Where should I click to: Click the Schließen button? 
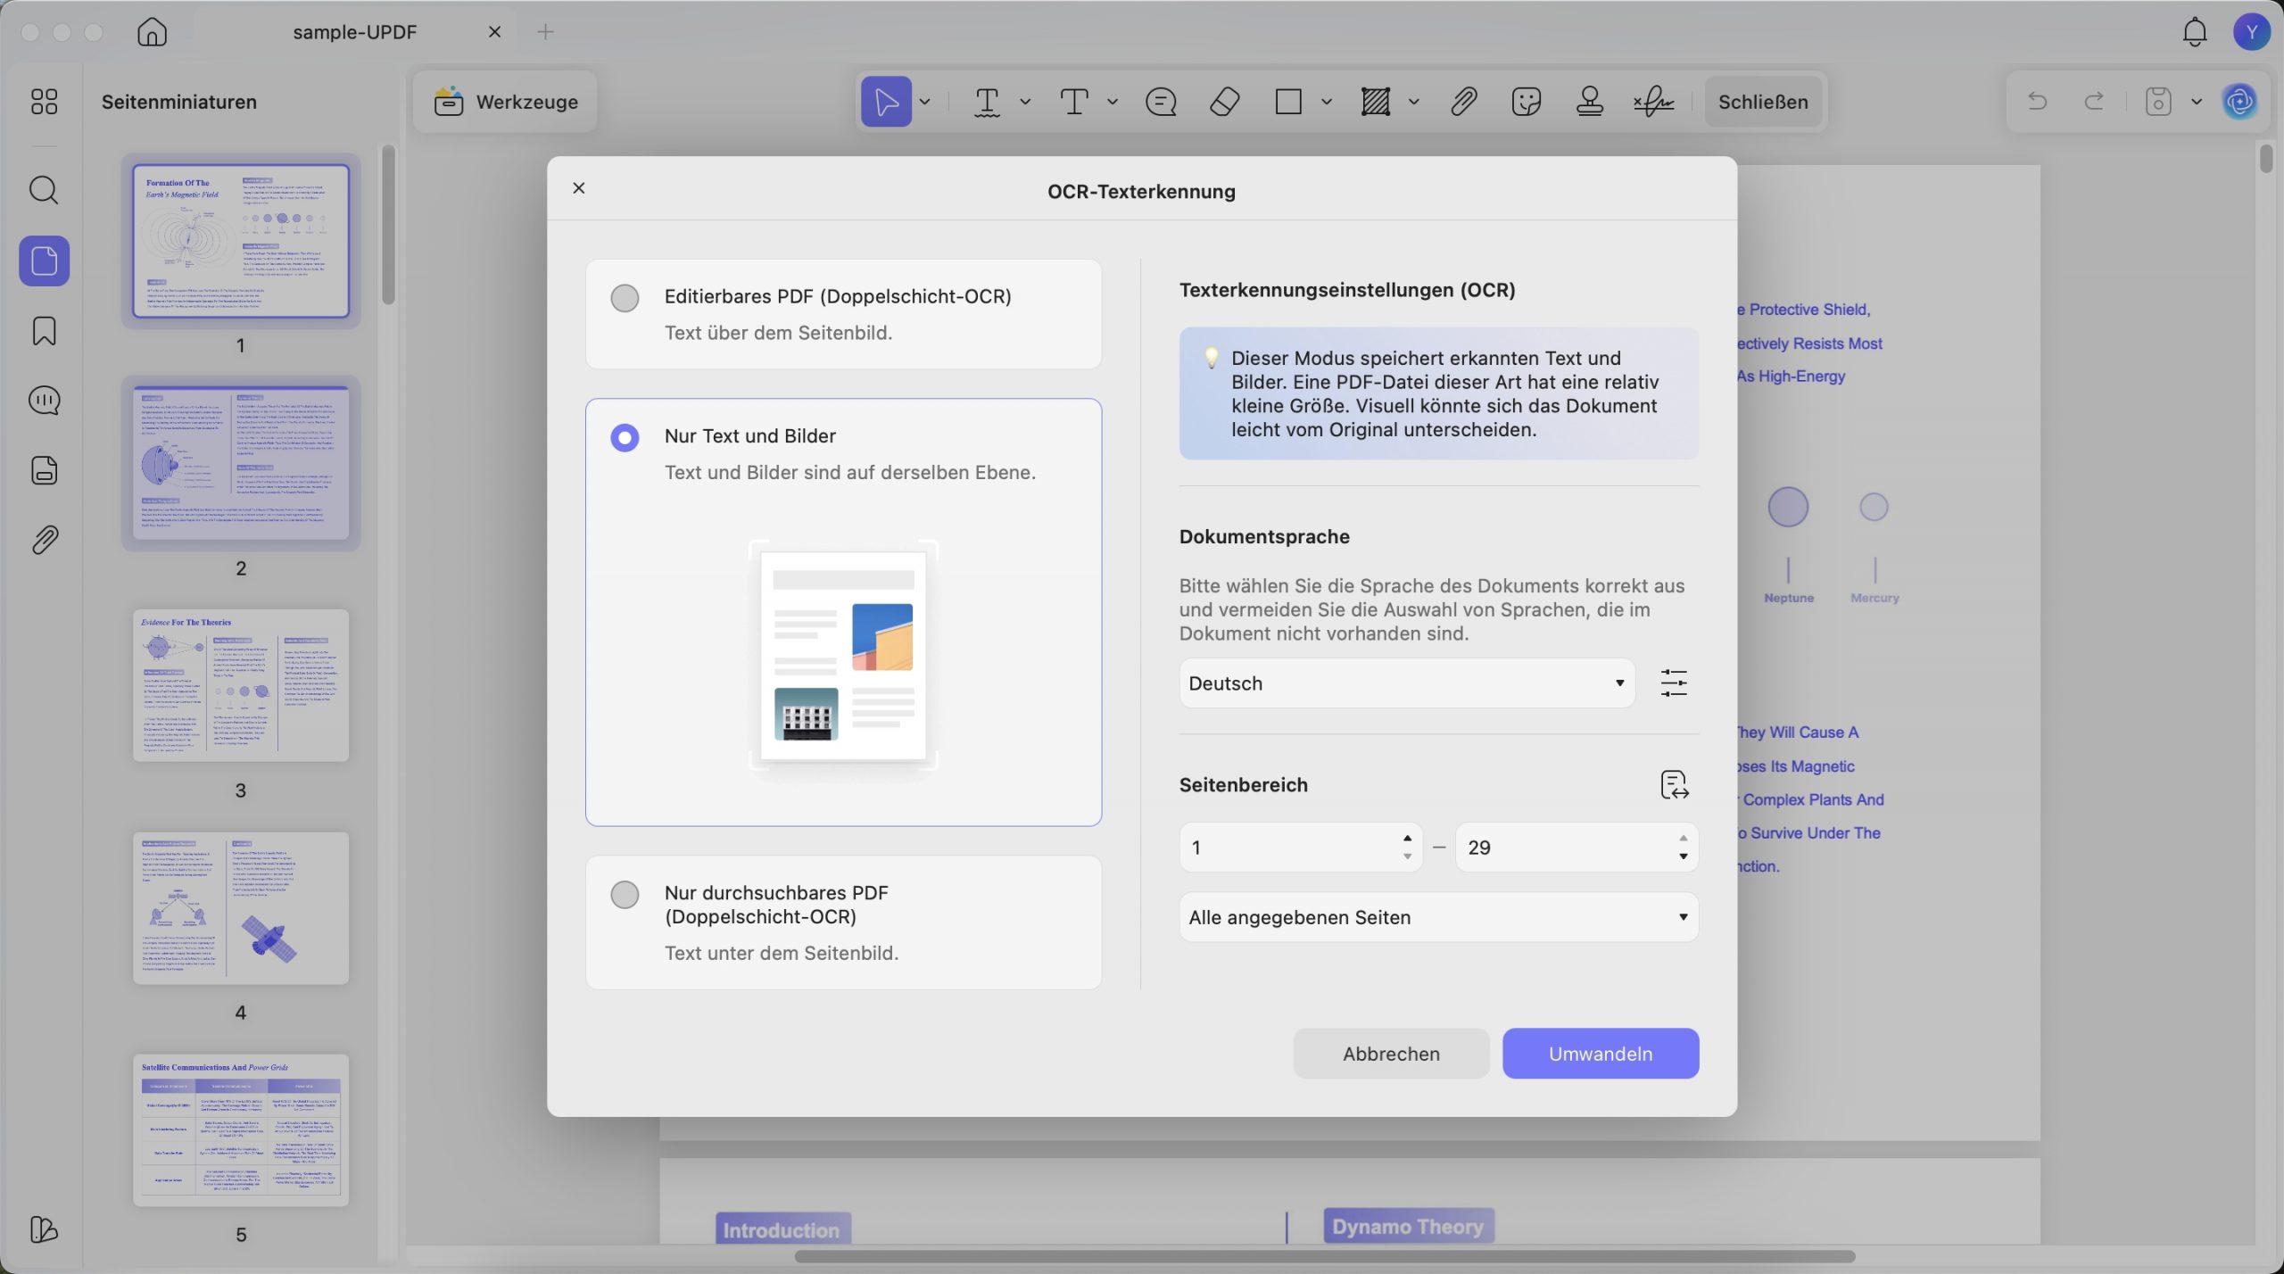(x=1763, y=102)
